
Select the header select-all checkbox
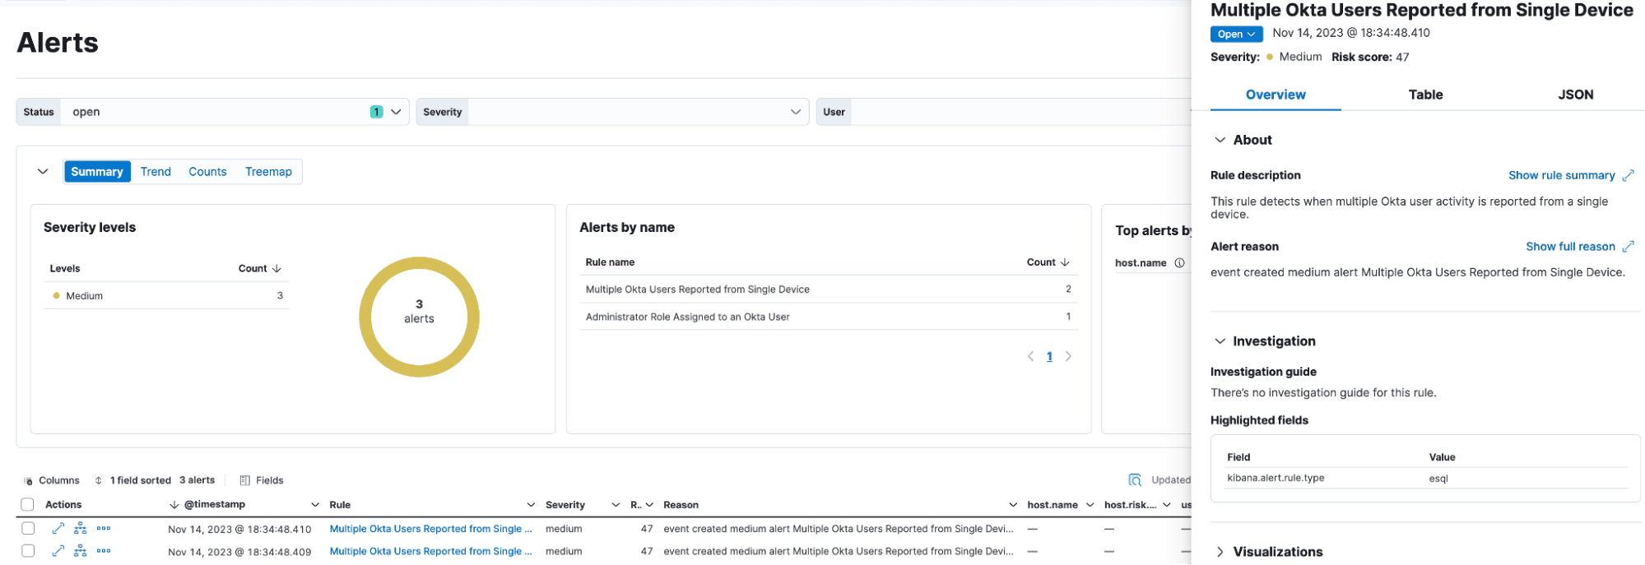pos(28,505)
